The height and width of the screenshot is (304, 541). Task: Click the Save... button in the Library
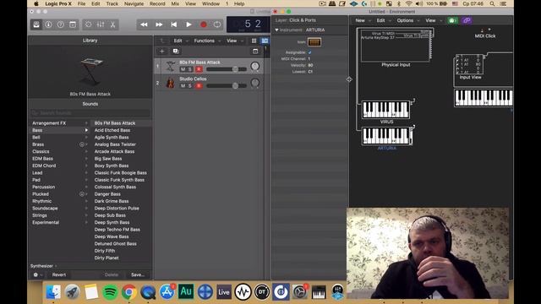point(138,274)
